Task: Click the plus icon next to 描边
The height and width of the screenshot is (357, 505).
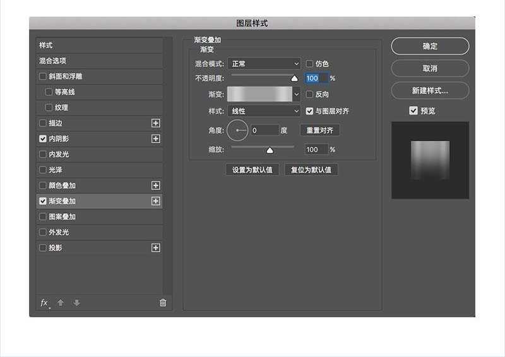Action: [x=156, y=123]
